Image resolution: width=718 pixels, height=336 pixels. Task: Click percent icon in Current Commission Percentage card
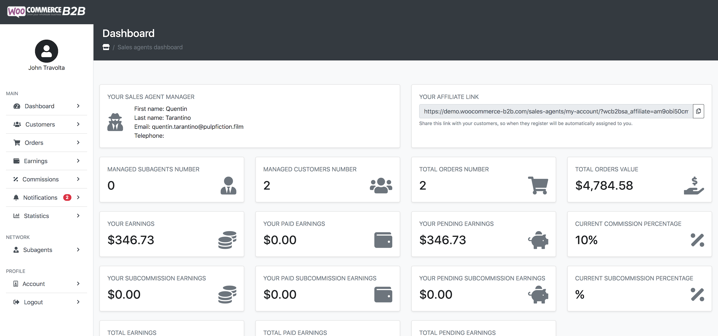tap(697, 240)
